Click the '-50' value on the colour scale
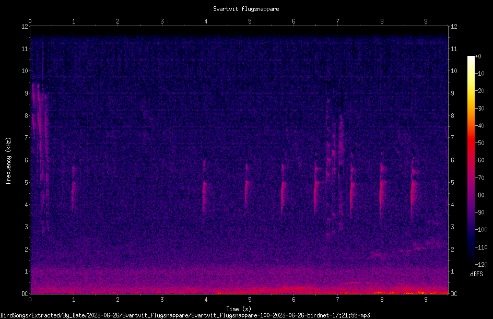The height and width of the screenshot is (319, 493). [479, 143]
